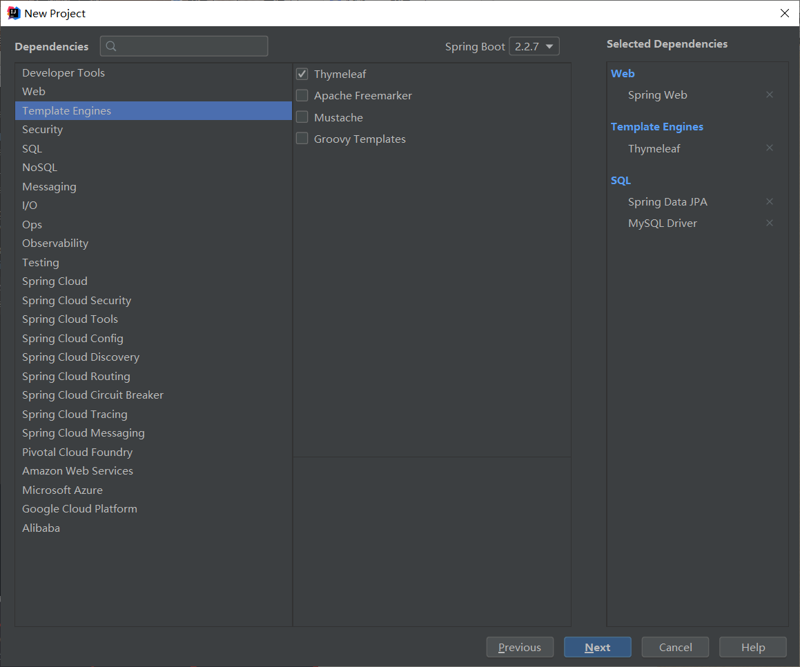
Task: Click MySQL Driver in selected list
Action: pyautogui.click(x=662, y=223)
